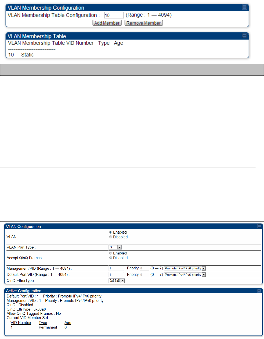Screen dimensions: 264x339
Task: Collapse the Active Configuration panel
Action: (259, 291)
